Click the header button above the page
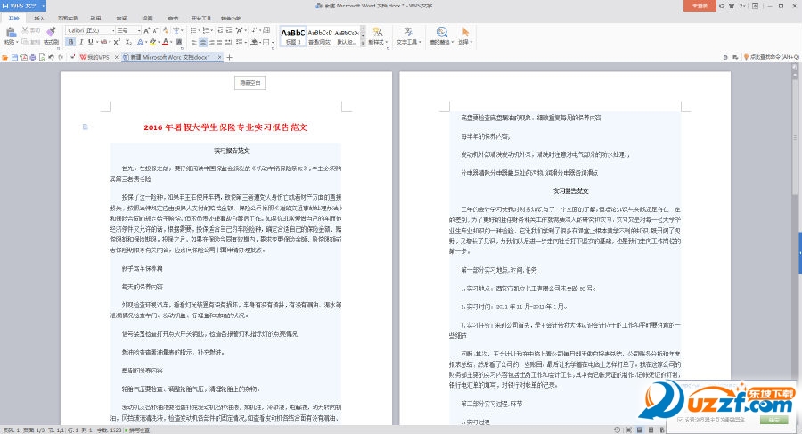Viewport: 802px width, 434px height. pyautogui.click(x=250, y=83)
